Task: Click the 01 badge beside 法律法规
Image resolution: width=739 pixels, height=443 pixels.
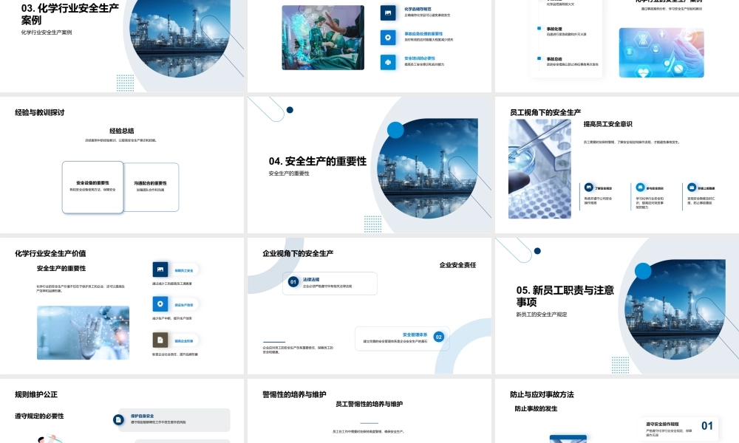Action: pyautogui.click(x=293, y=282)
